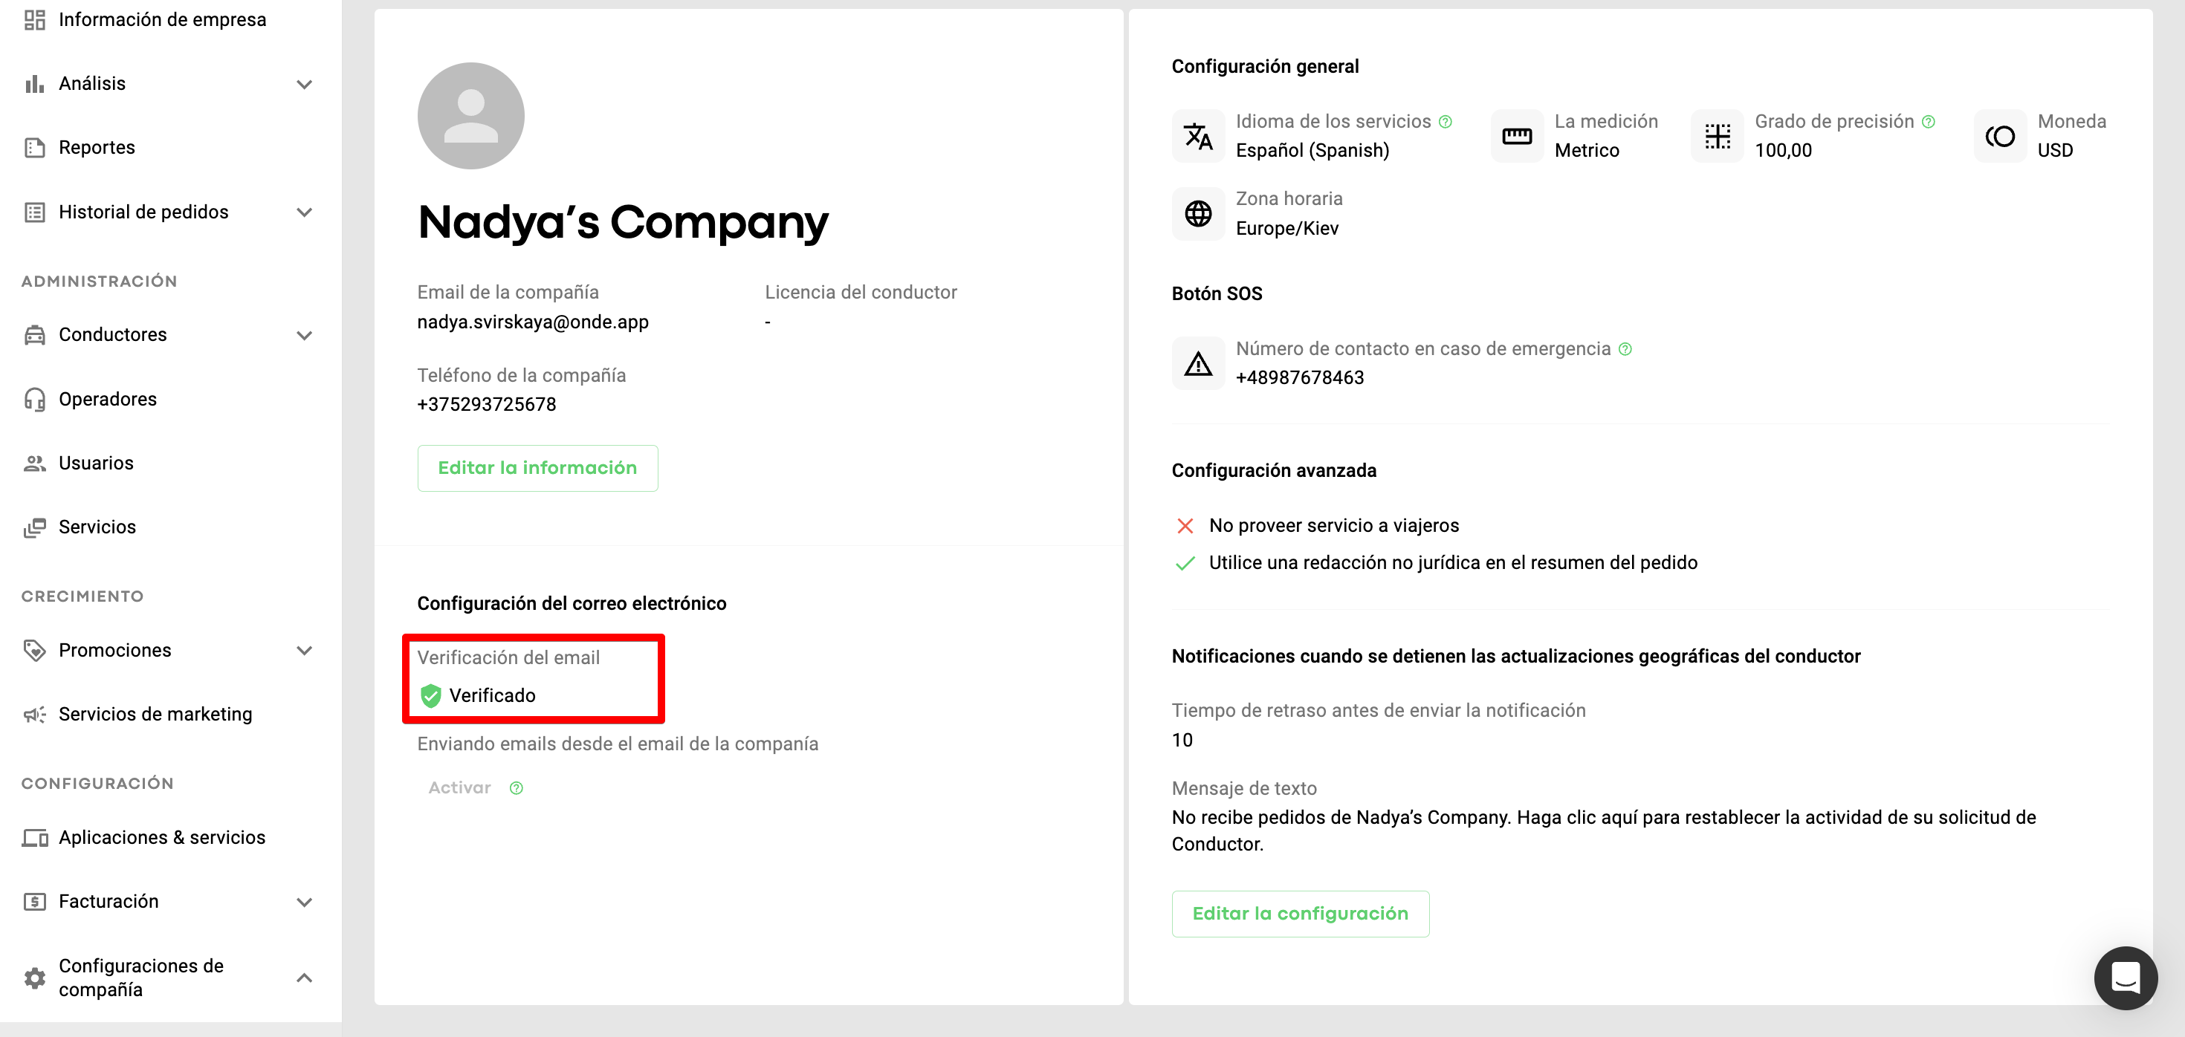Toggle Activar for sending company emails

pos(460,787)
